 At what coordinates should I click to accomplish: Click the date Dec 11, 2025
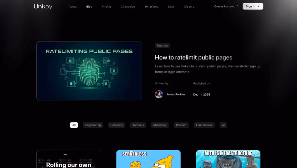click(202, 94)
